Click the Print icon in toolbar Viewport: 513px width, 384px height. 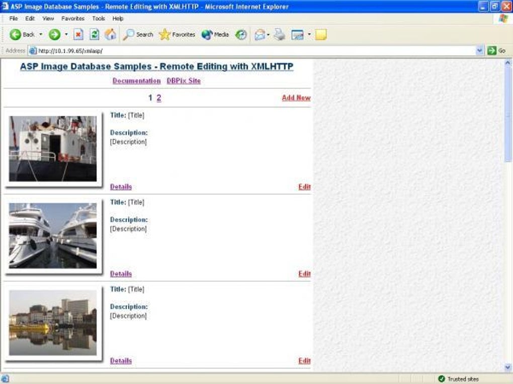coord(279,34)
